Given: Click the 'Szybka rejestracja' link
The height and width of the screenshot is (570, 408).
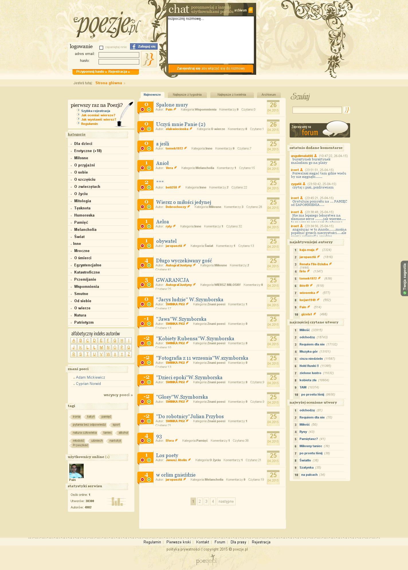Looking at the screenshot, I should pyautogui.click(x=95, y=111).
